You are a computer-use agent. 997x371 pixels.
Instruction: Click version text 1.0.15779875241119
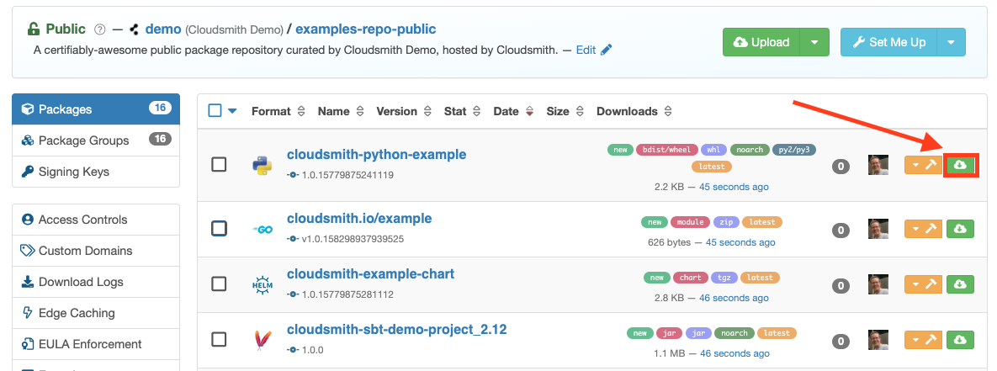pyautogui.click(x=347, y=175)
